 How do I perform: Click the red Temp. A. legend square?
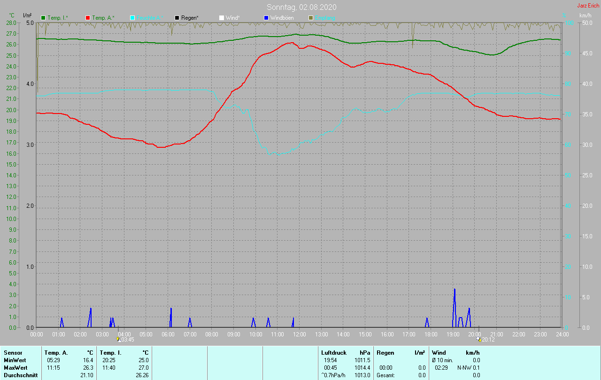point(88,18)
